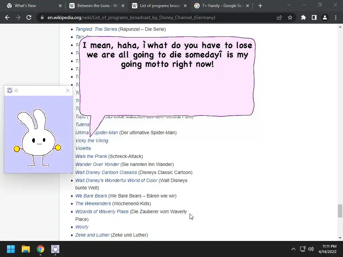
Task: Open Chrome's three-dot menu
Action: click(336, 17)
